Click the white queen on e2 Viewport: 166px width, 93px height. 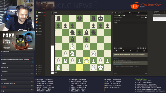[x=86, y=60]
